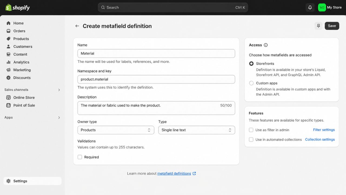The image size is (346, 195).
Task: Click the Analytics bar chart icon
Action: tap(8, 62)
